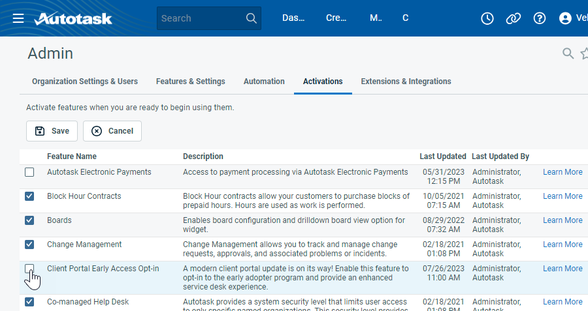Switch to the Automation tab
Viewport: 588px width, 311px height.
(264, 81)
